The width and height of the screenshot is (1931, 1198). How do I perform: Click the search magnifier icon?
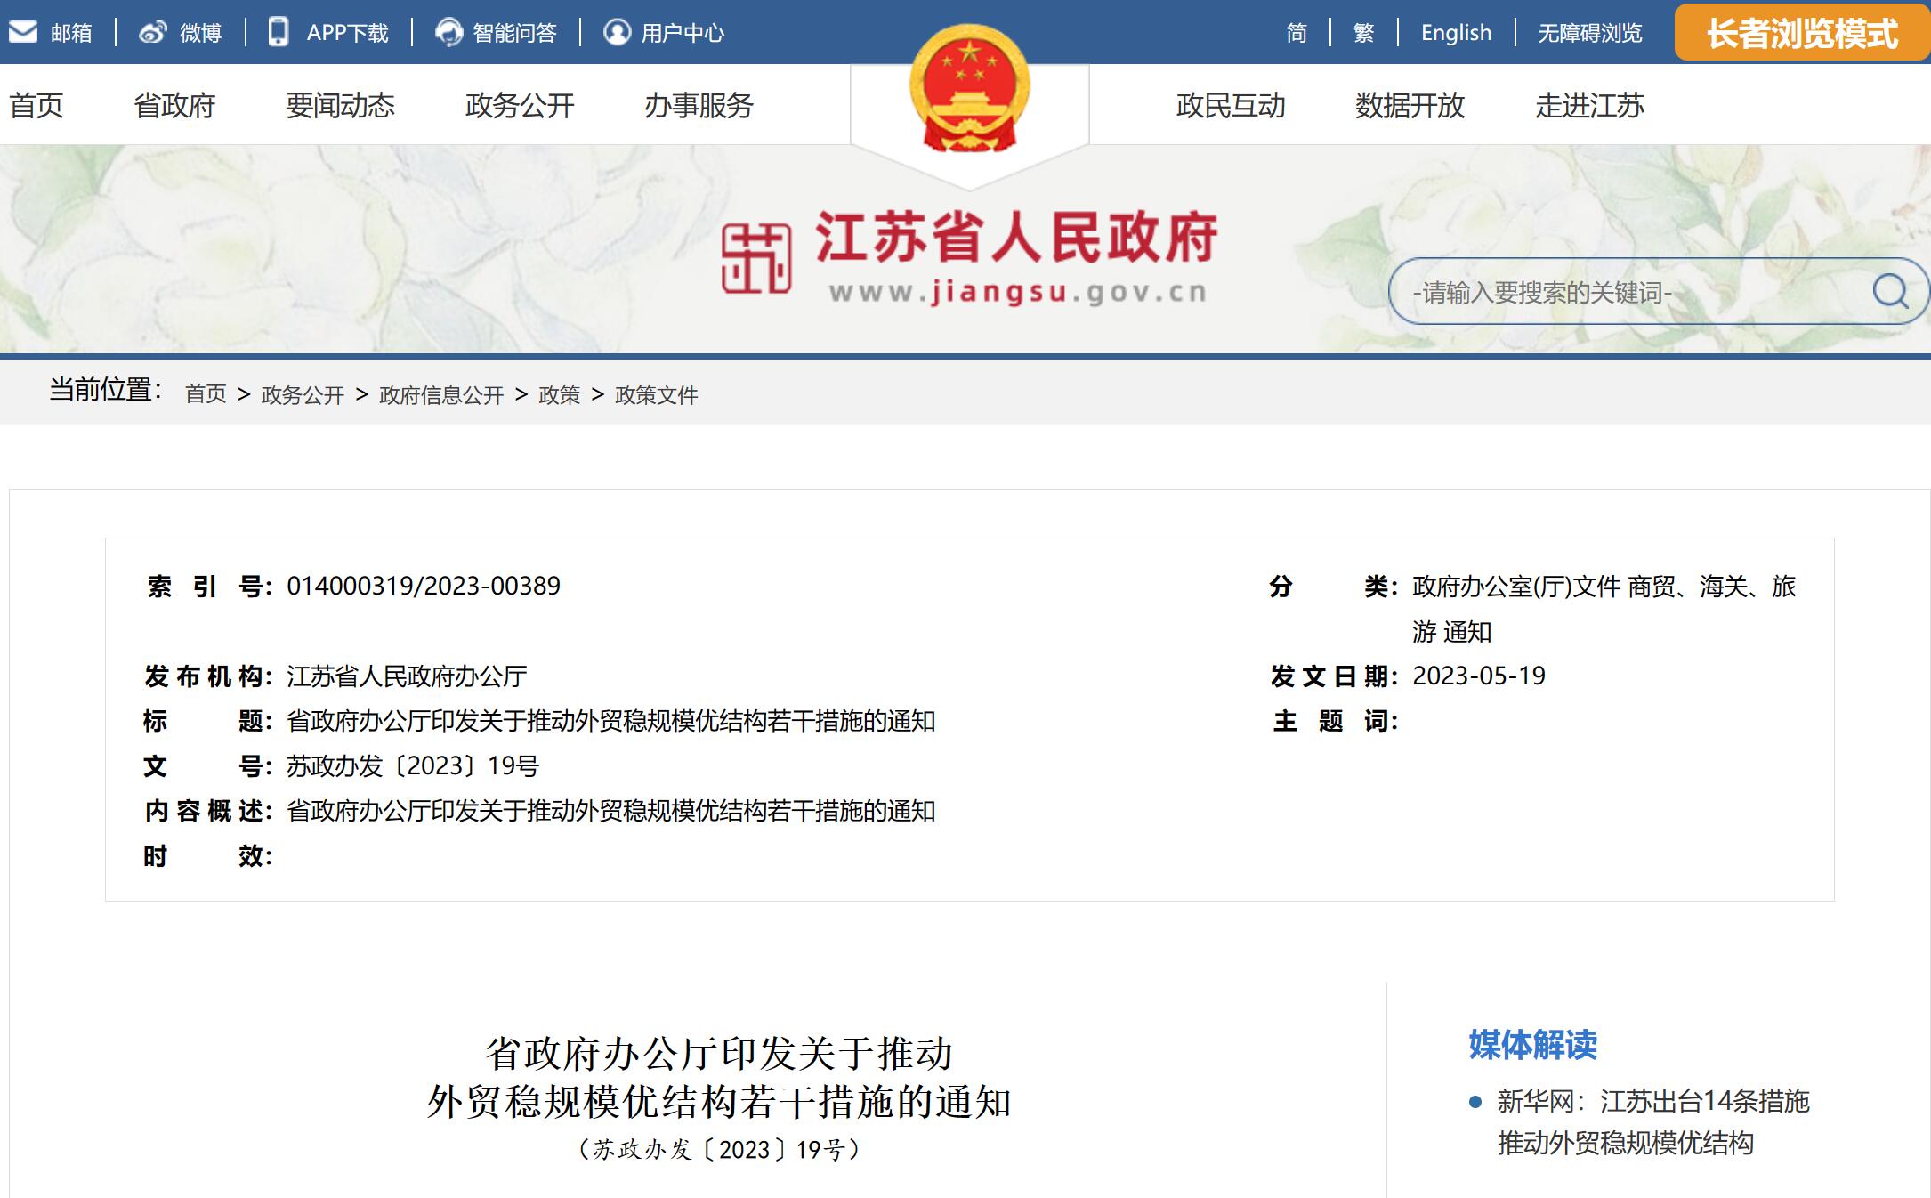pyautogui.click(x=1890, y=291)
